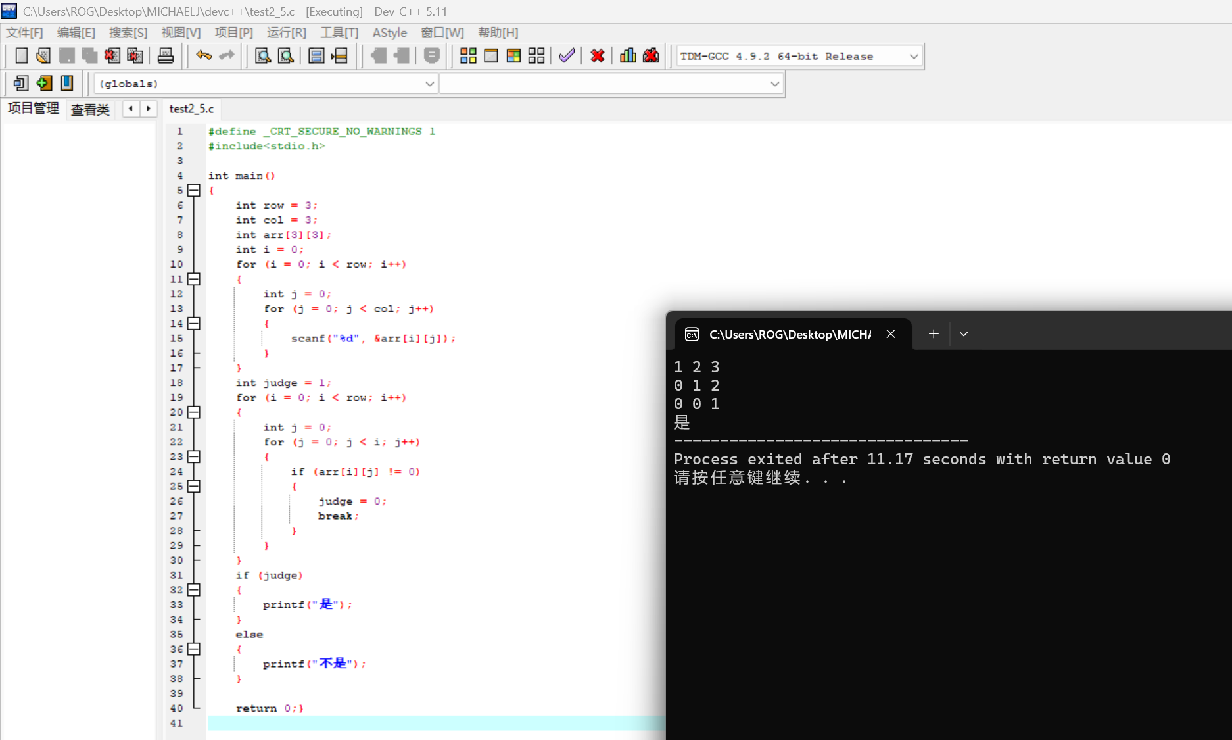Open the 搜索[S] menu

pyautogui.click(x=128, y=33)
